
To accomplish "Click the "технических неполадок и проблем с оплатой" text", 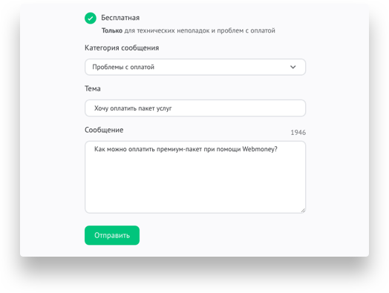I will coord(206,30).
